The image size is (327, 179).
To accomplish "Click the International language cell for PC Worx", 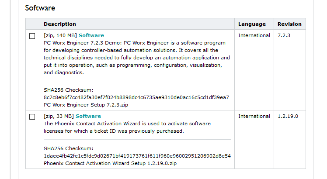I will (x=254, y=35).
